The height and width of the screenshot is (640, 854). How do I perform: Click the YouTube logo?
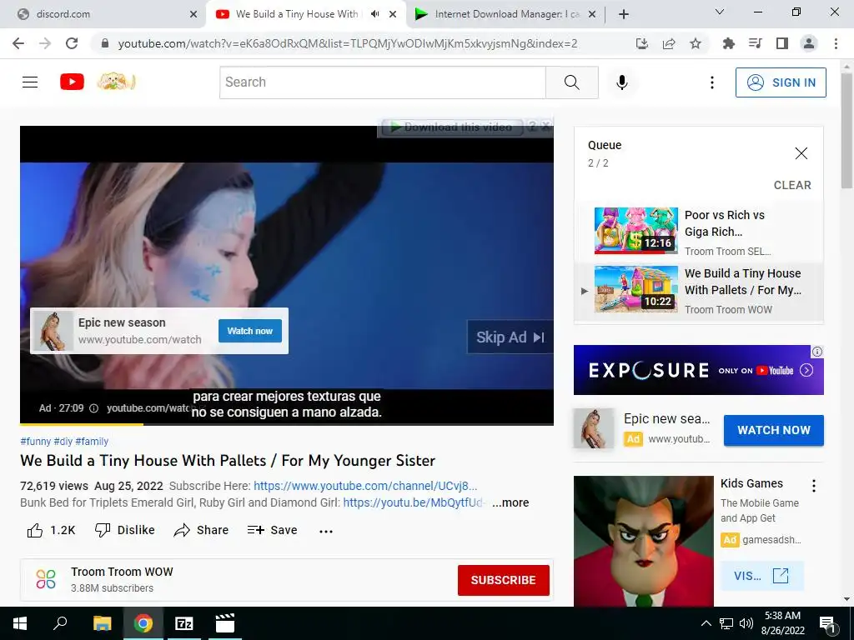pos(72,82)
